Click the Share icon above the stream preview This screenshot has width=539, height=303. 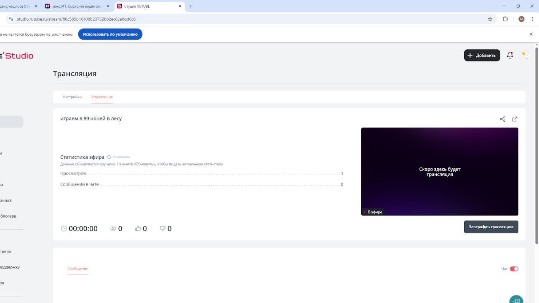[502, 119]
